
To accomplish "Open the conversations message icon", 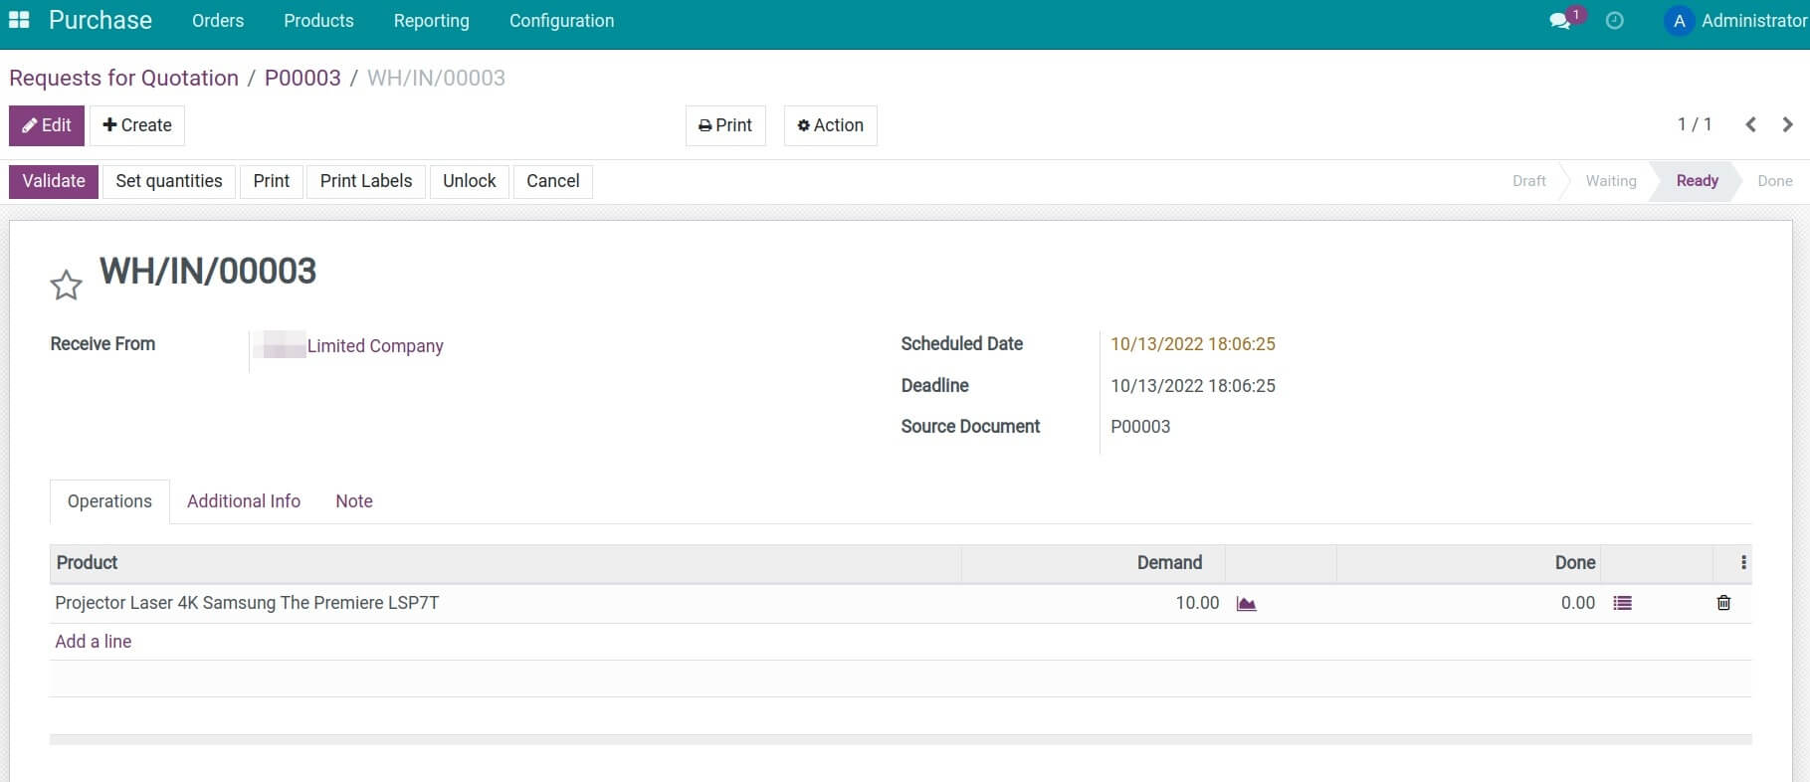I will (1559, 21).
